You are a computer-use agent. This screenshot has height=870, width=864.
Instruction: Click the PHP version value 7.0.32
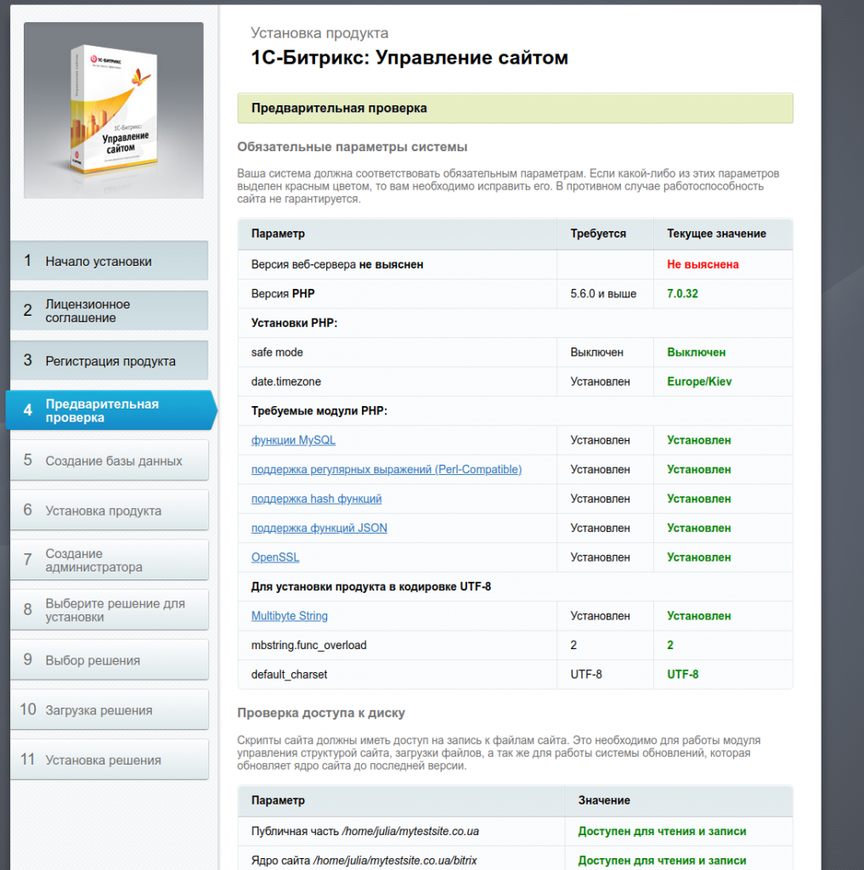682,293
